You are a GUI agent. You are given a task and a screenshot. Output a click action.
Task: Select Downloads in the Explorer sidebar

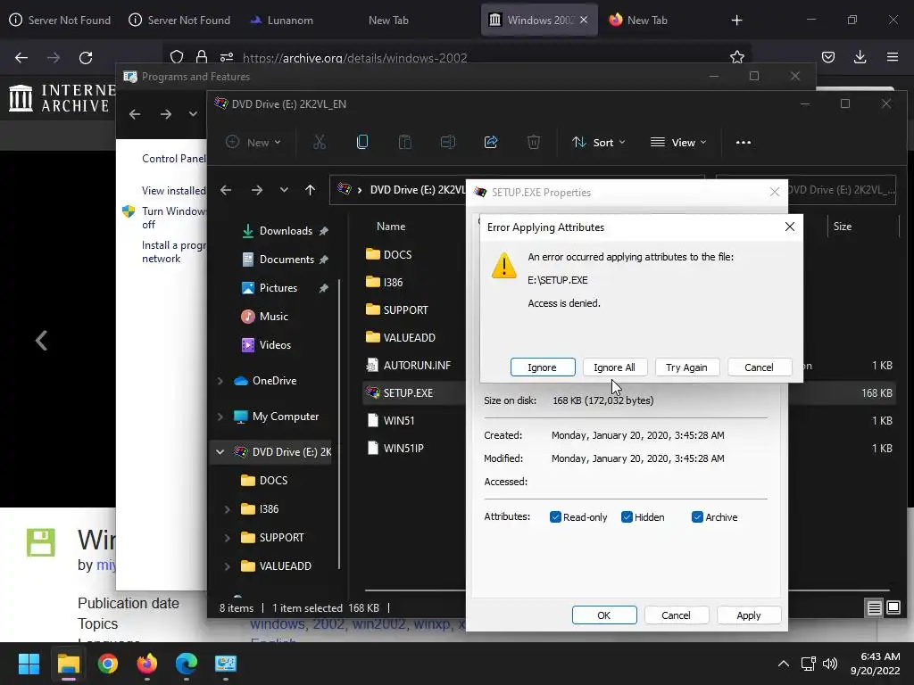pos(286,231)
